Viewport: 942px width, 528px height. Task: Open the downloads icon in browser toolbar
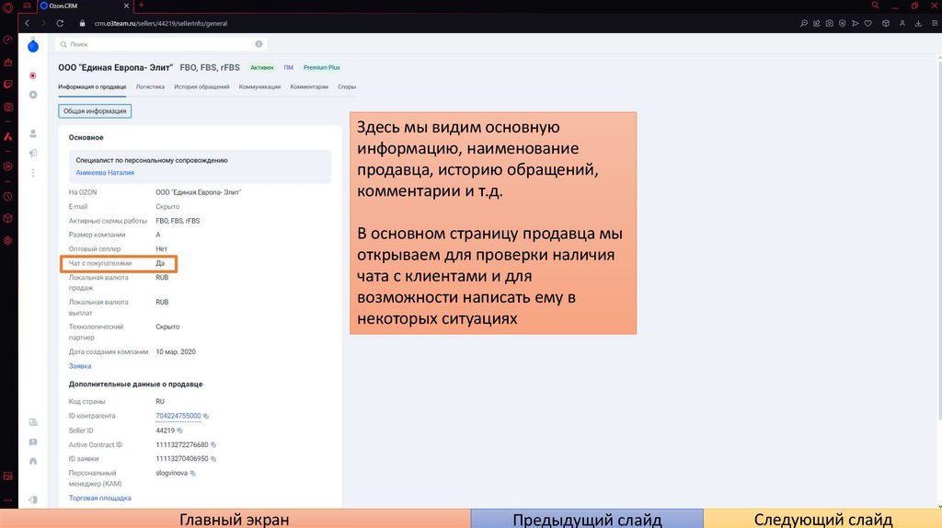click(919, 23)
